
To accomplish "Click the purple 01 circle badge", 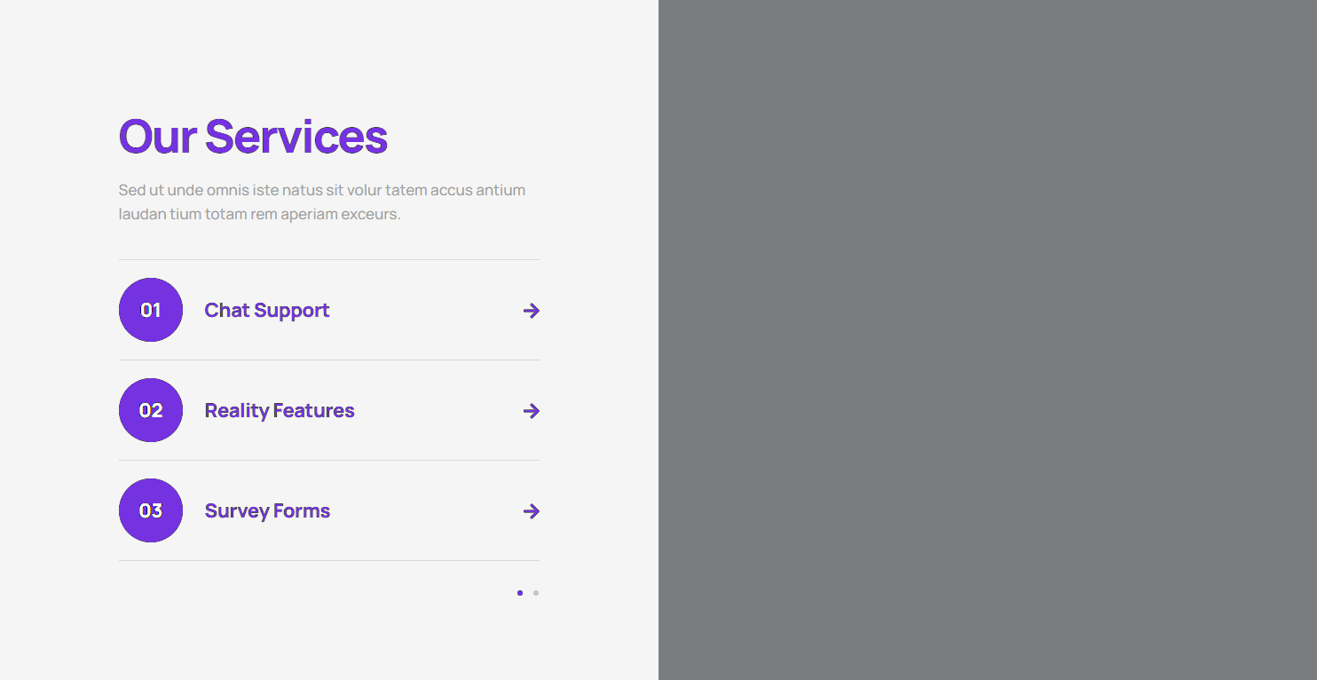I will (x=151, y=310).
